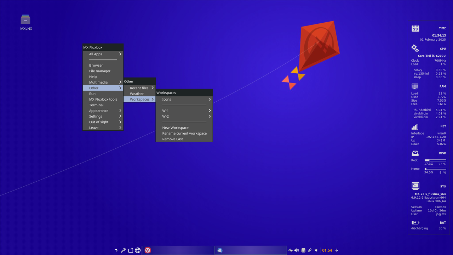Open the system monitor pulse tray icon

(x=291, y=250)
